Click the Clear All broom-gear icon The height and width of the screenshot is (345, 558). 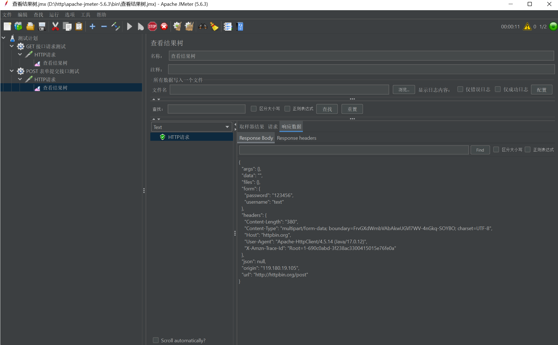coord(189,26)
